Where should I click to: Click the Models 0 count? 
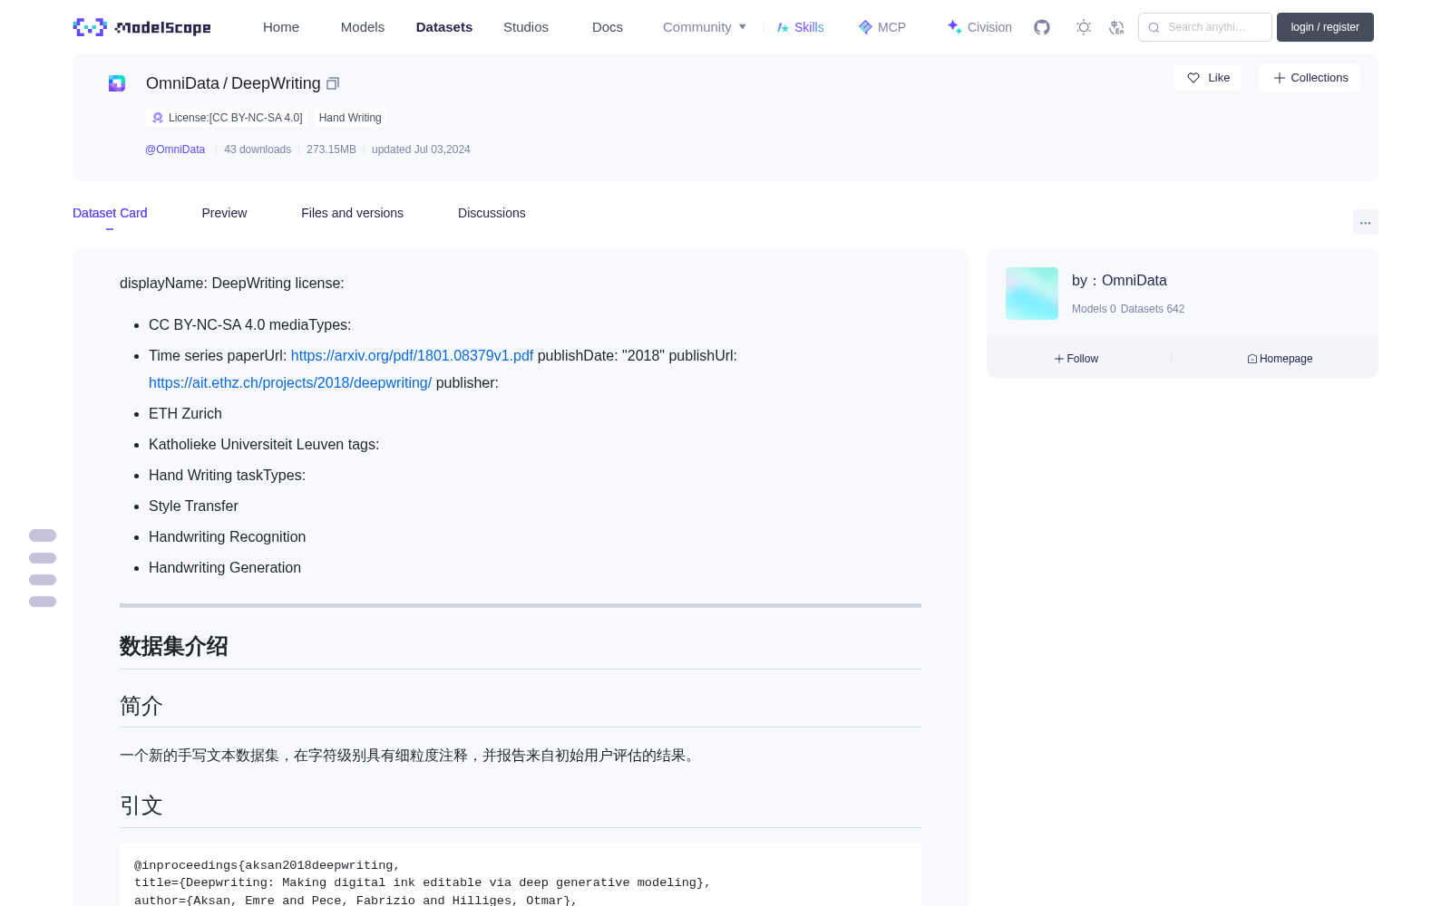[x=1094, y=309]
